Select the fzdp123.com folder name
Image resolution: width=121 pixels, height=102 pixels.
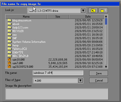[20, 27]
